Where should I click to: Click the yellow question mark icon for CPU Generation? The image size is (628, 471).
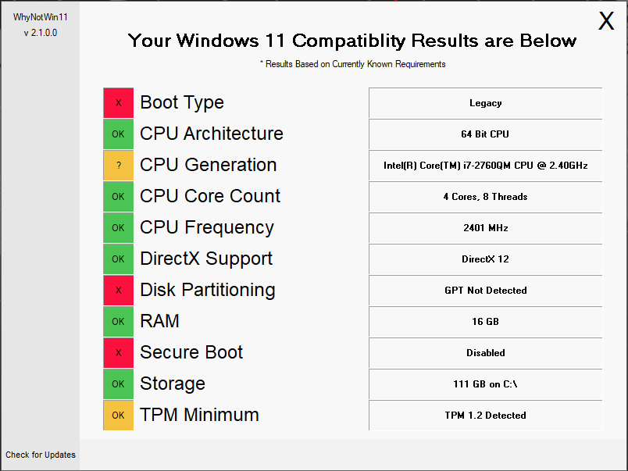(118, 166)
